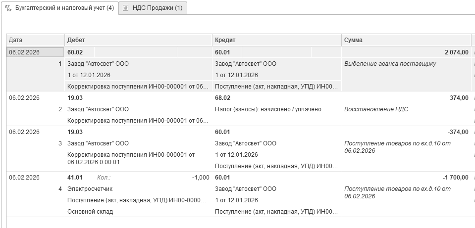Select debit account 41.01
This screenshot has height=228, width=475.
click(75, 177)
